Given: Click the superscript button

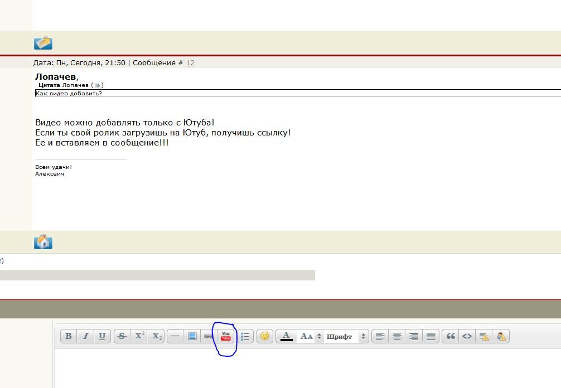Looking at the screenshot, I should (139, 336).
